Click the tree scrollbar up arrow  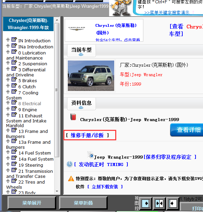pyautogui.click(x=57, y=20)
